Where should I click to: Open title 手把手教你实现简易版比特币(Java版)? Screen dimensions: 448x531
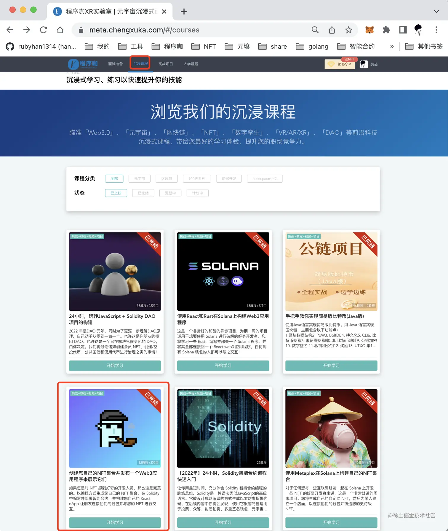(x=325, y=316)
